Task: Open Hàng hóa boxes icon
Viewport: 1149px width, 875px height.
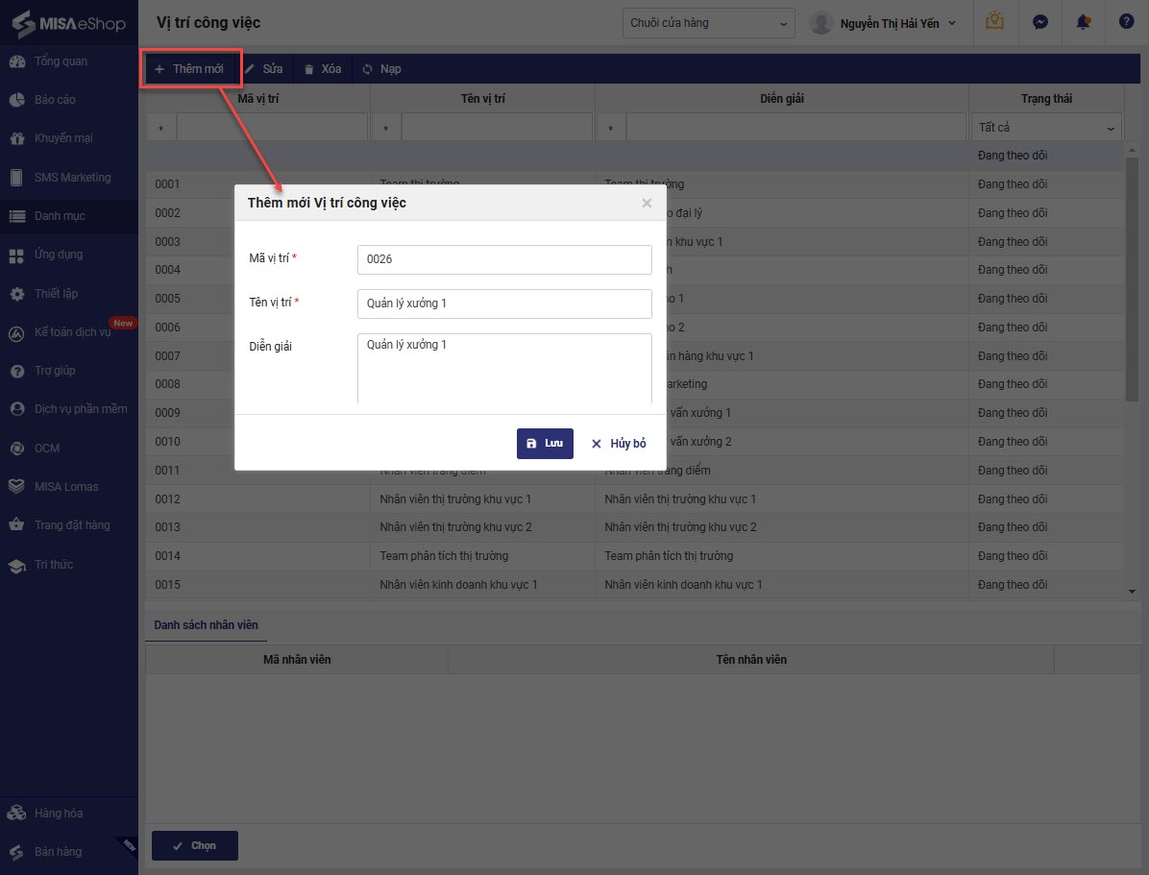Action: tap(17, 814)
